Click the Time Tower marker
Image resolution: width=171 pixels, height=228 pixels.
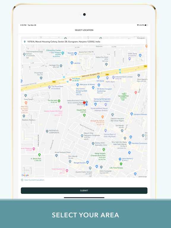(26, 96)
